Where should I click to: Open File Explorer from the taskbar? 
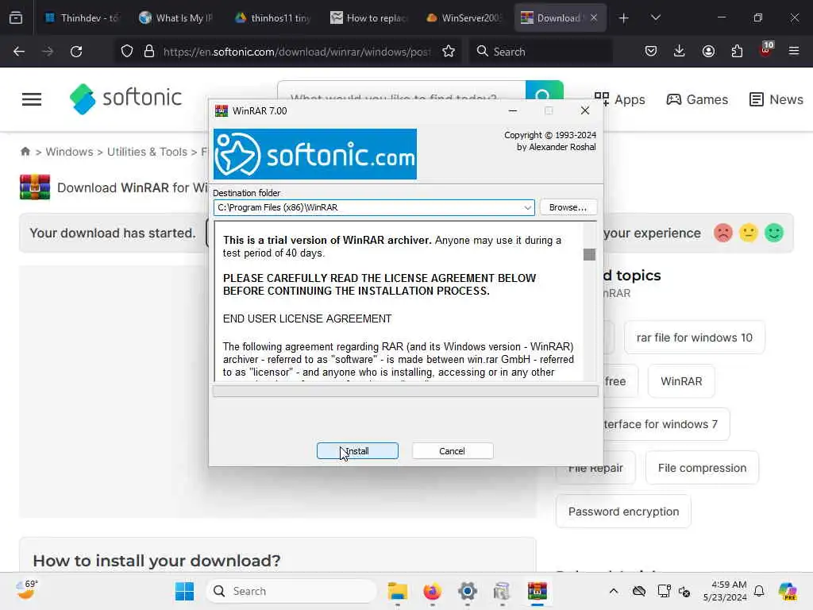(x=398, y=591)
